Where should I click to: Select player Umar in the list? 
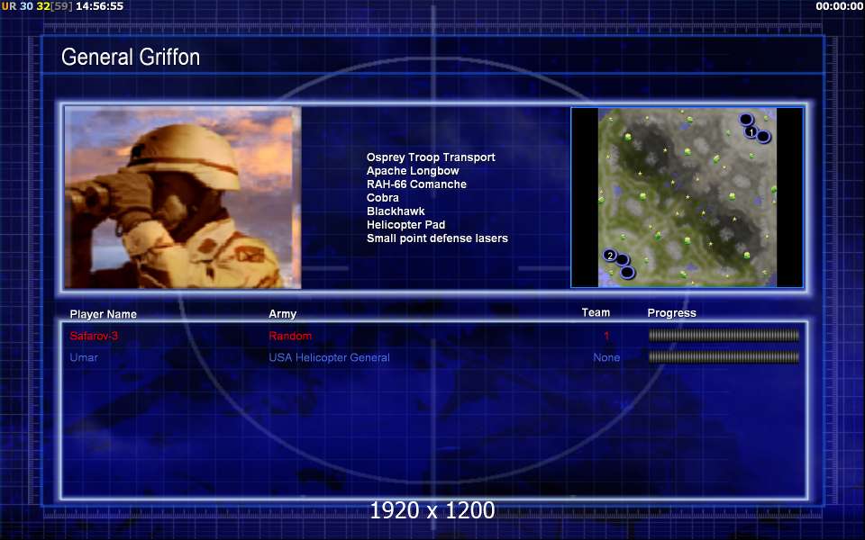84,357
